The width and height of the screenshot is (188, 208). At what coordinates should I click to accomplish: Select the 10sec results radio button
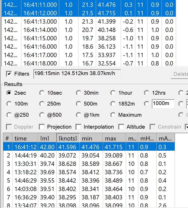click(x=42, y=93)
